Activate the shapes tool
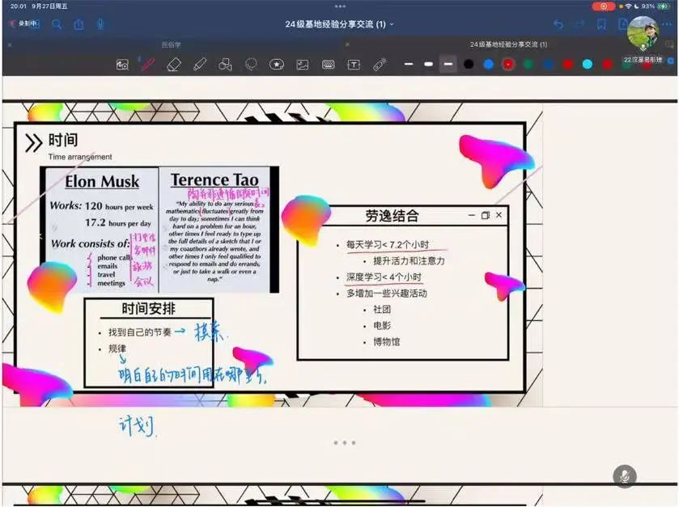 click(x=226, y=65)
